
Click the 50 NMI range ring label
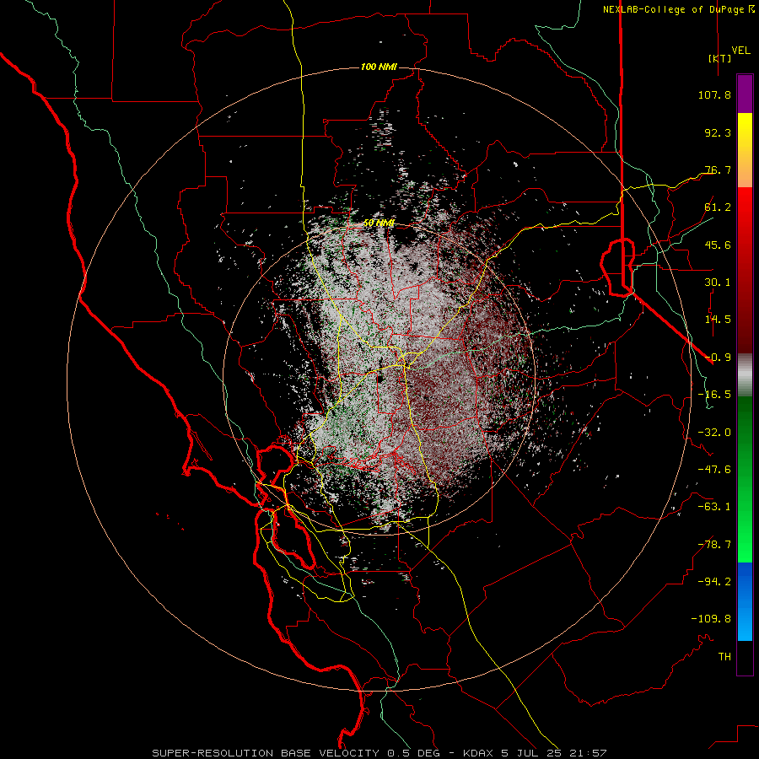(x=379, y=223)
